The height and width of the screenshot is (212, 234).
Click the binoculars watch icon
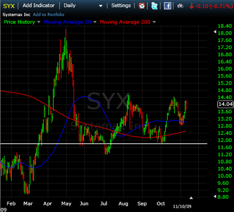(180, 6)
